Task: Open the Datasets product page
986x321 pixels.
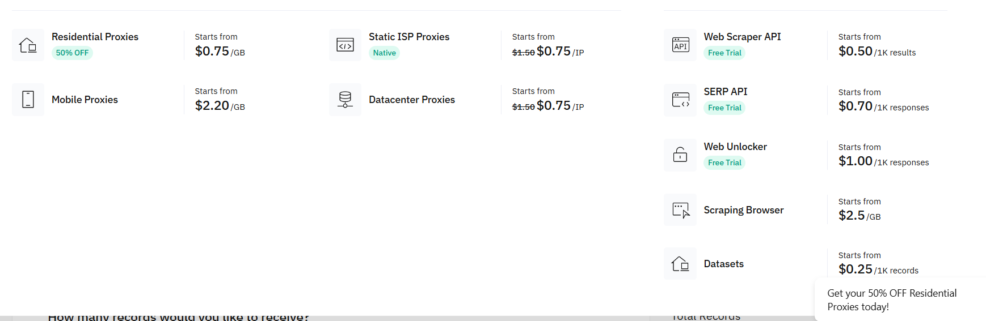Action: pos(723,264)
